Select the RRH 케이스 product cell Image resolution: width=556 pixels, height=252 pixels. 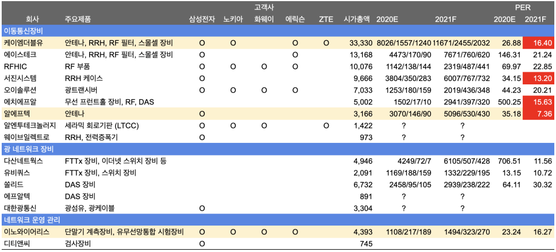[x=84, y=79]
